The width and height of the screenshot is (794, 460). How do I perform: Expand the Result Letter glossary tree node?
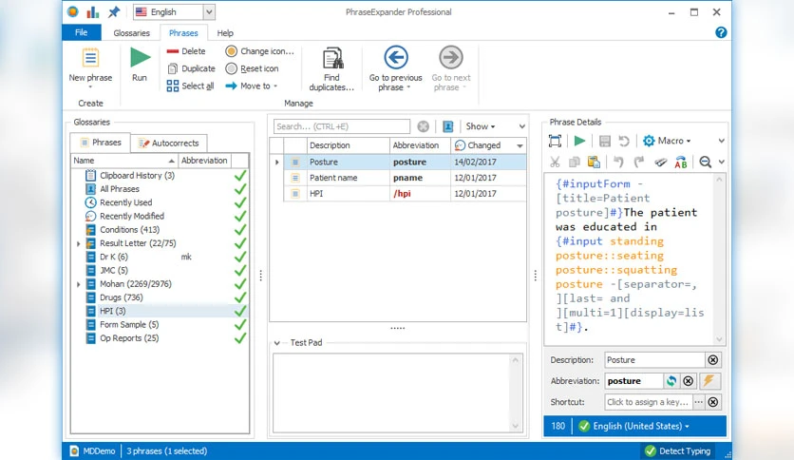[79, 243]
